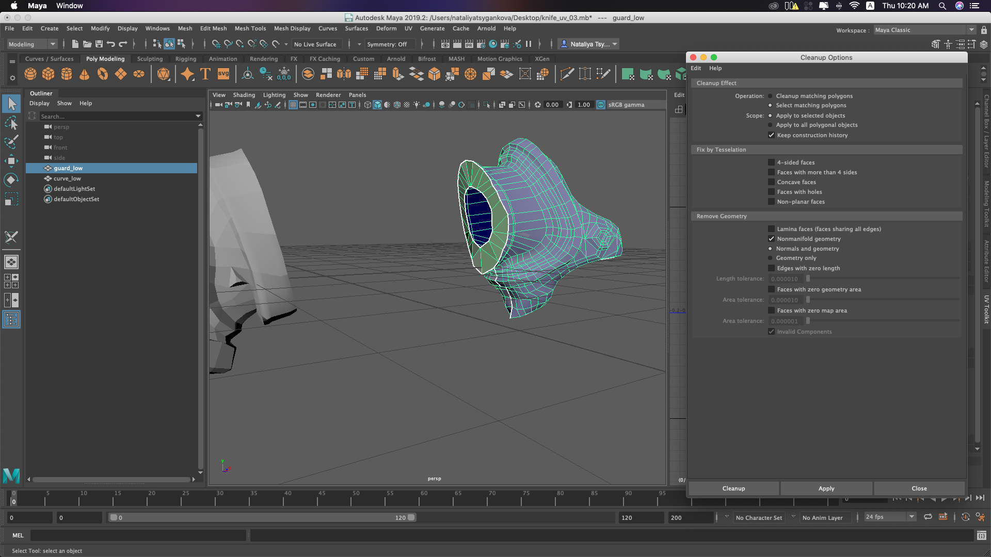
Task: Select the Apply to all polygonal objects radio button
Action: (x=770, y=125)
